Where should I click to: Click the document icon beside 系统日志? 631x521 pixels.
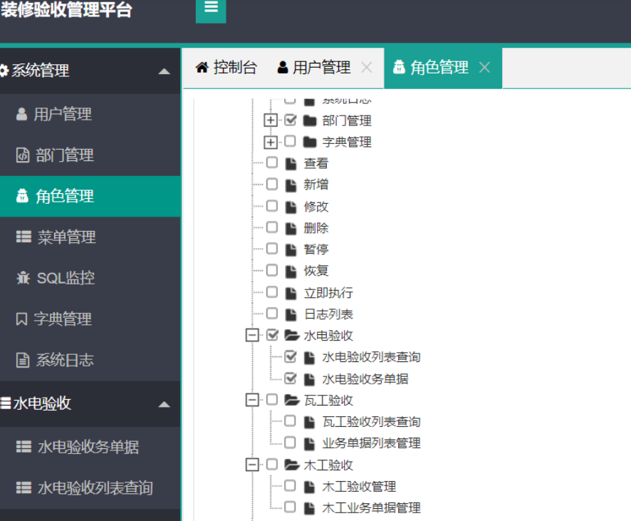(23, 360)
